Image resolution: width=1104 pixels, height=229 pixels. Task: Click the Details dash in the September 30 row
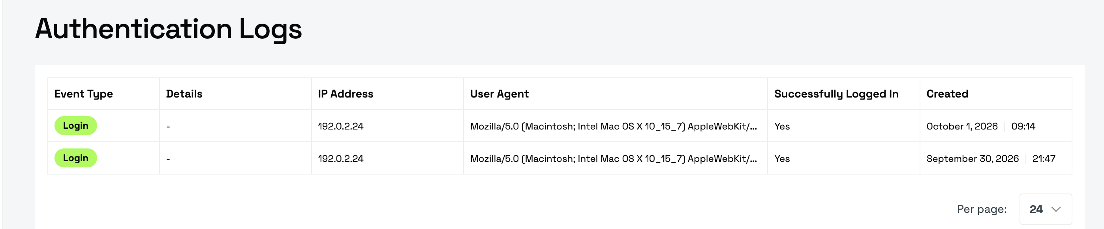[x=168, y=159]
